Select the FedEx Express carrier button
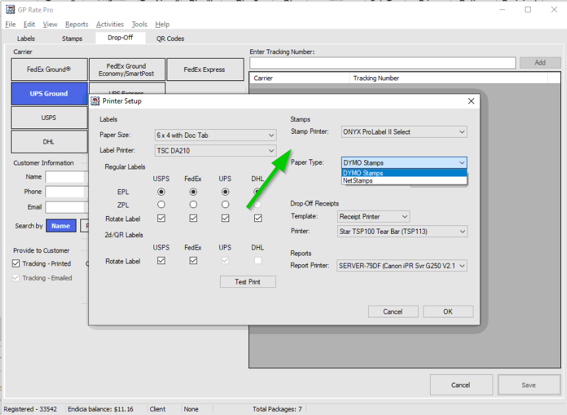 coord(205,69)
